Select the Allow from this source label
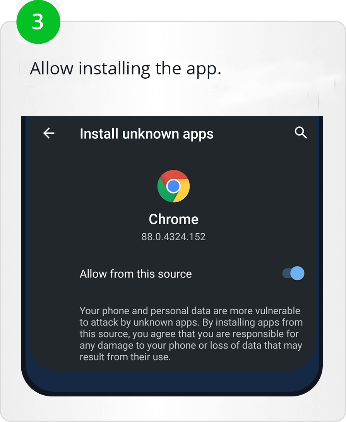The image size is (346, 422). [x=136, y=274]
